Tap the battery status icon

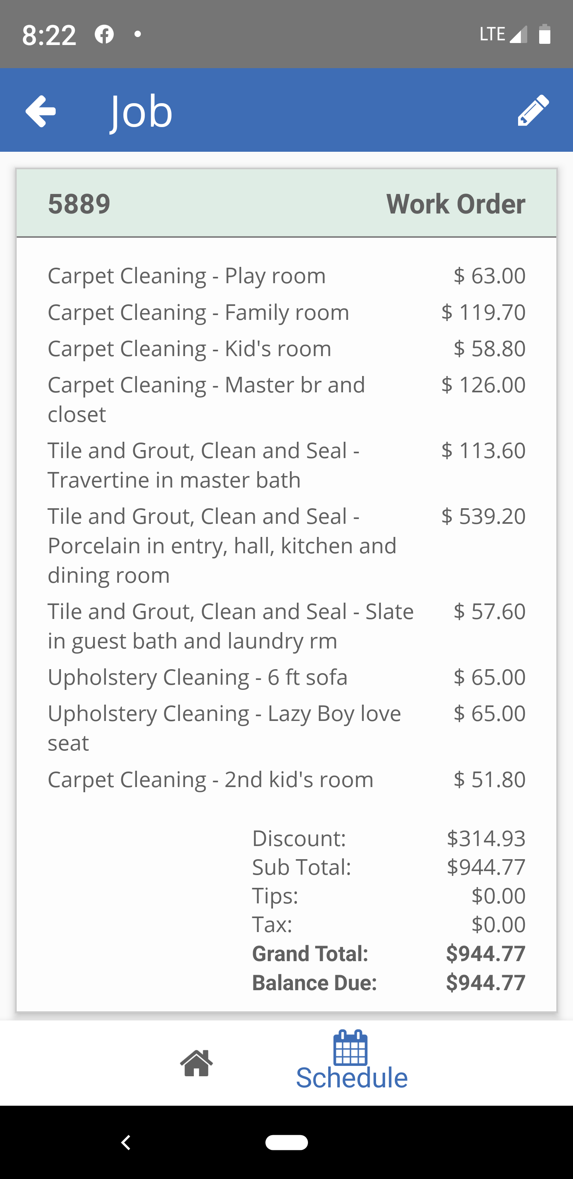[x=544, y=34]
